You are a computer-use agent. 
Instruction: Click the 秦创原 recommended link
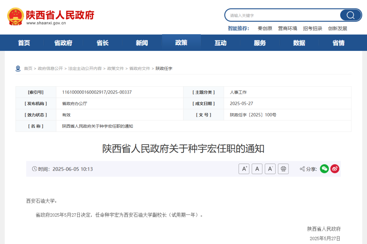[265, 29]
